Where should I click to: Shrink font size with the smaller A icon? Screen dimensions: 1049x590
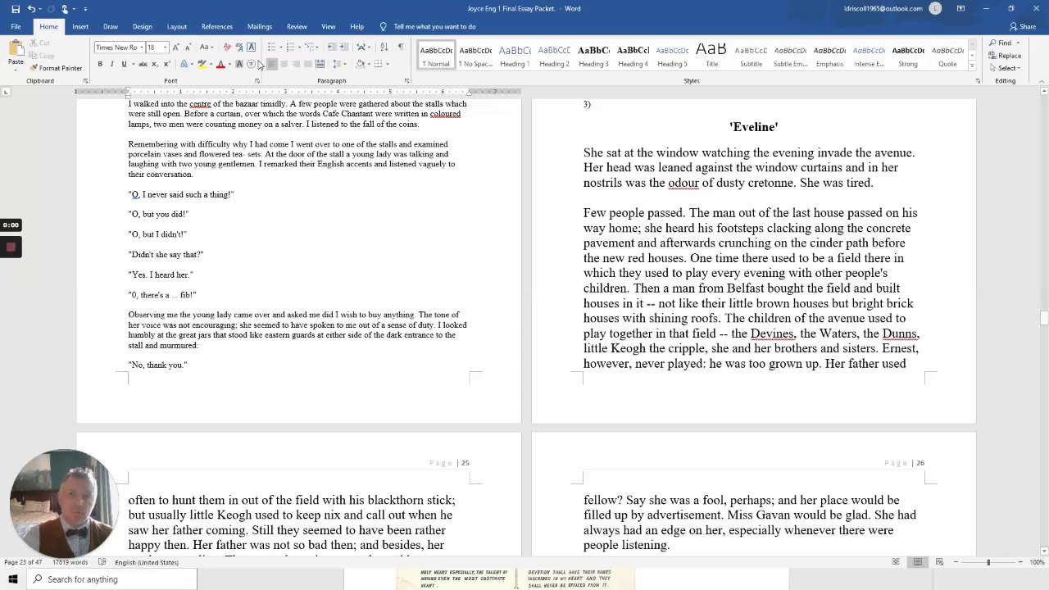pyautogui.click(x=188, y=47)
